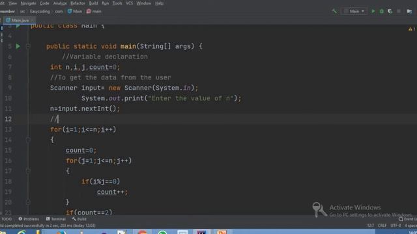Open the TODO tool window
Image resolution: width=417 pixels, height=234 pixels.
[x=7, y=219]
